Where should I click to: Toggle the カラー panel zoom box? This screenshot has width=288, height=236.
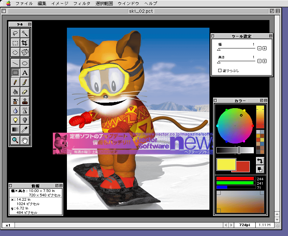(262, 101)
